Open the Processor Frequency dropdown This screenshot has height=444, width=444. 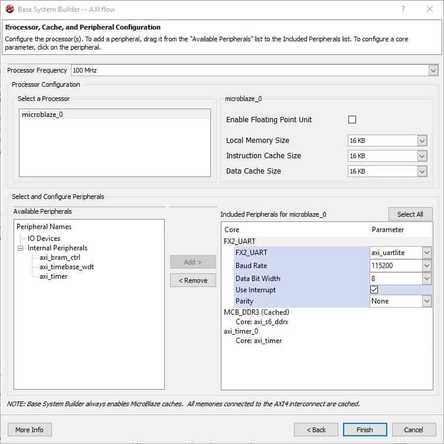pyautogui.click(x=433, y=70)
